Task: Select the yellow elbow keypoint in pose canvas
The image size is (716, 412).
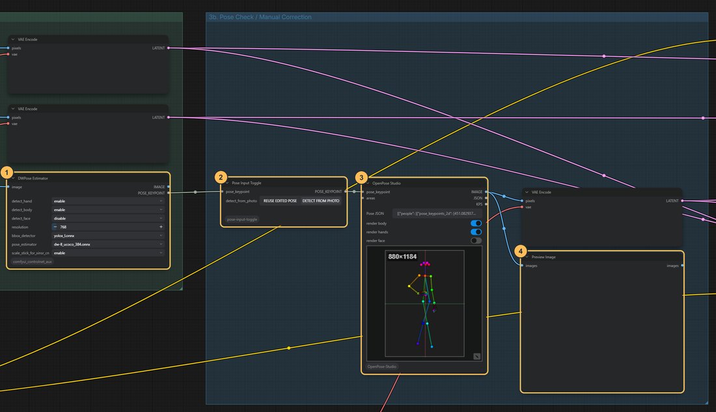Action: pyautogui.click(x=409, y=286)
